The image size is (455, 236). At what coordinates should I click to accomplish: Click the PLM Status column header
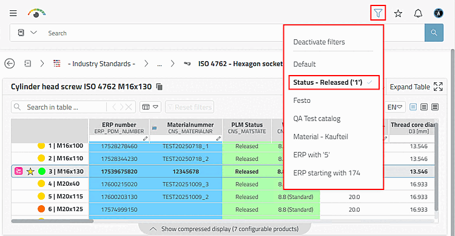[247, 128]
